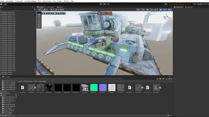Expand the last Harvester prefab asset arrow
Screen dimensions: 209x117
[x=160, y=87]
